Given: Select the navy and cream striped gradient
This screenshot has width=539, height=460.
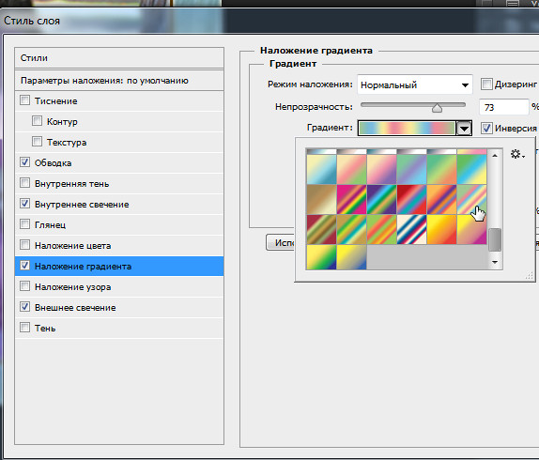Looking at the screenshot, I should pyautogui.click(x=411, y=229).
